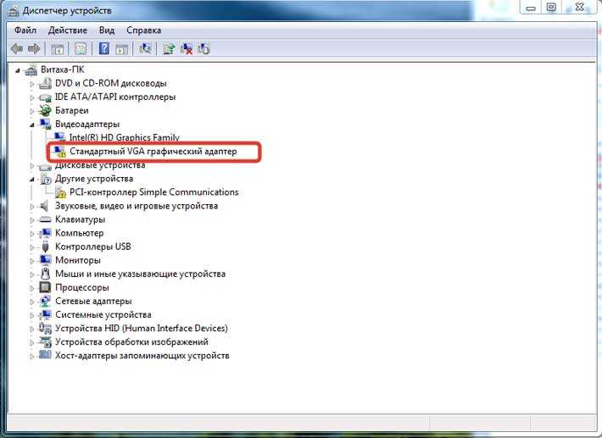Select Intel(R) HD Graphics Family text
The height and width of the screenshot is (438, 602).
(x=125, y=137)
